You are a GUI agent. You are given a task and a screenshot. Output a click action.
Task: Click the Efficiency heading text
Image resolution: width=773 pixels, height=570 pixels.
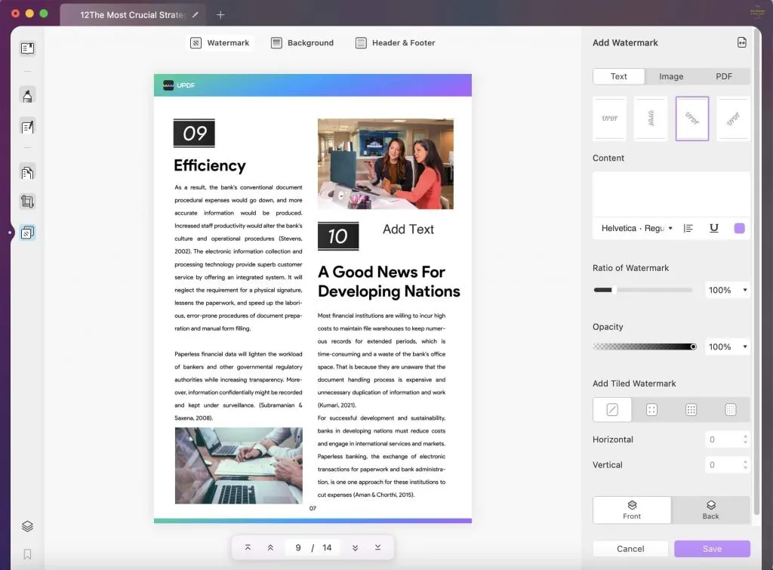(210, 165)
